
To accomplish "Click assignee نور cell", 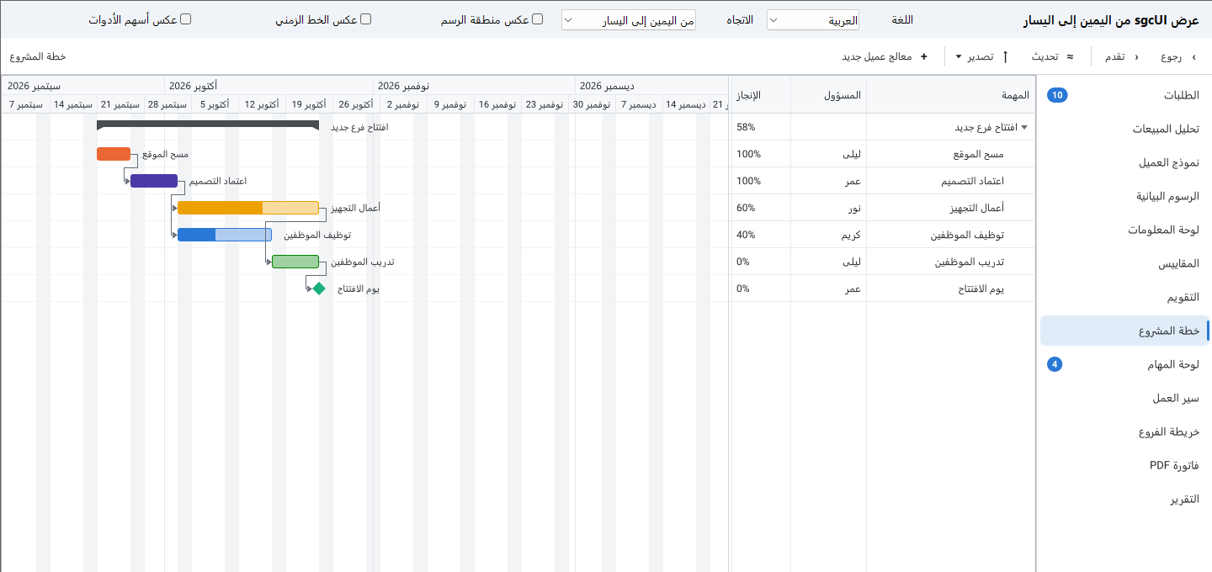I will [828, 208].
